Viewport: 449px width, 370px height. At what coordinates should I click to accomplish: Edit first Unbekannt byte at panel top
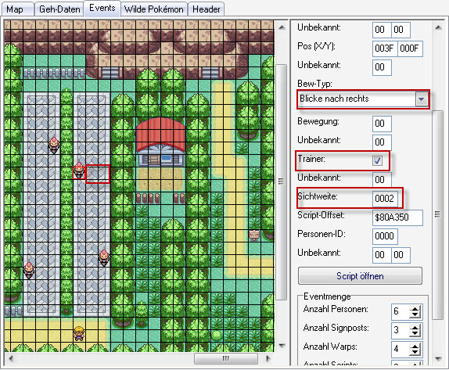pyautogui.click(x=382, y=30)
